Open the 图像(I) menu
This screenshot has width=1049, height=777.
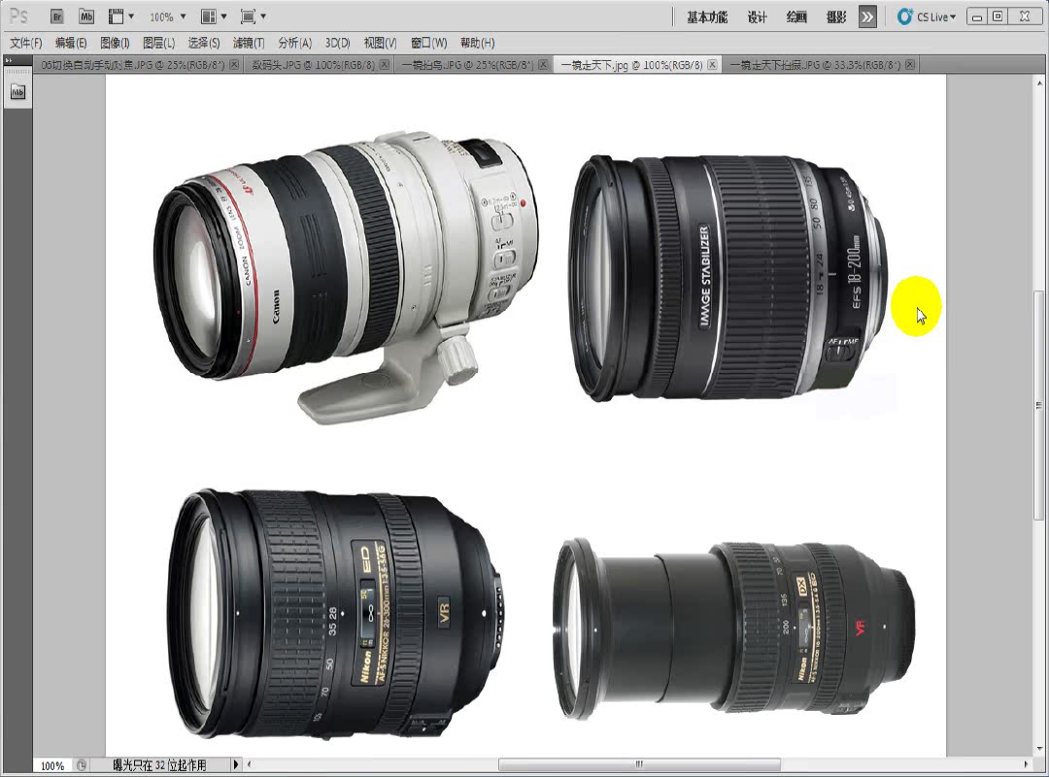115,43
